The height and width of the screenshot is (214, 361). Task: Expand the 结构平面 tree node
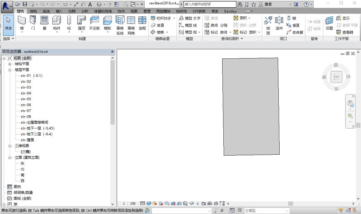[10, 64]
